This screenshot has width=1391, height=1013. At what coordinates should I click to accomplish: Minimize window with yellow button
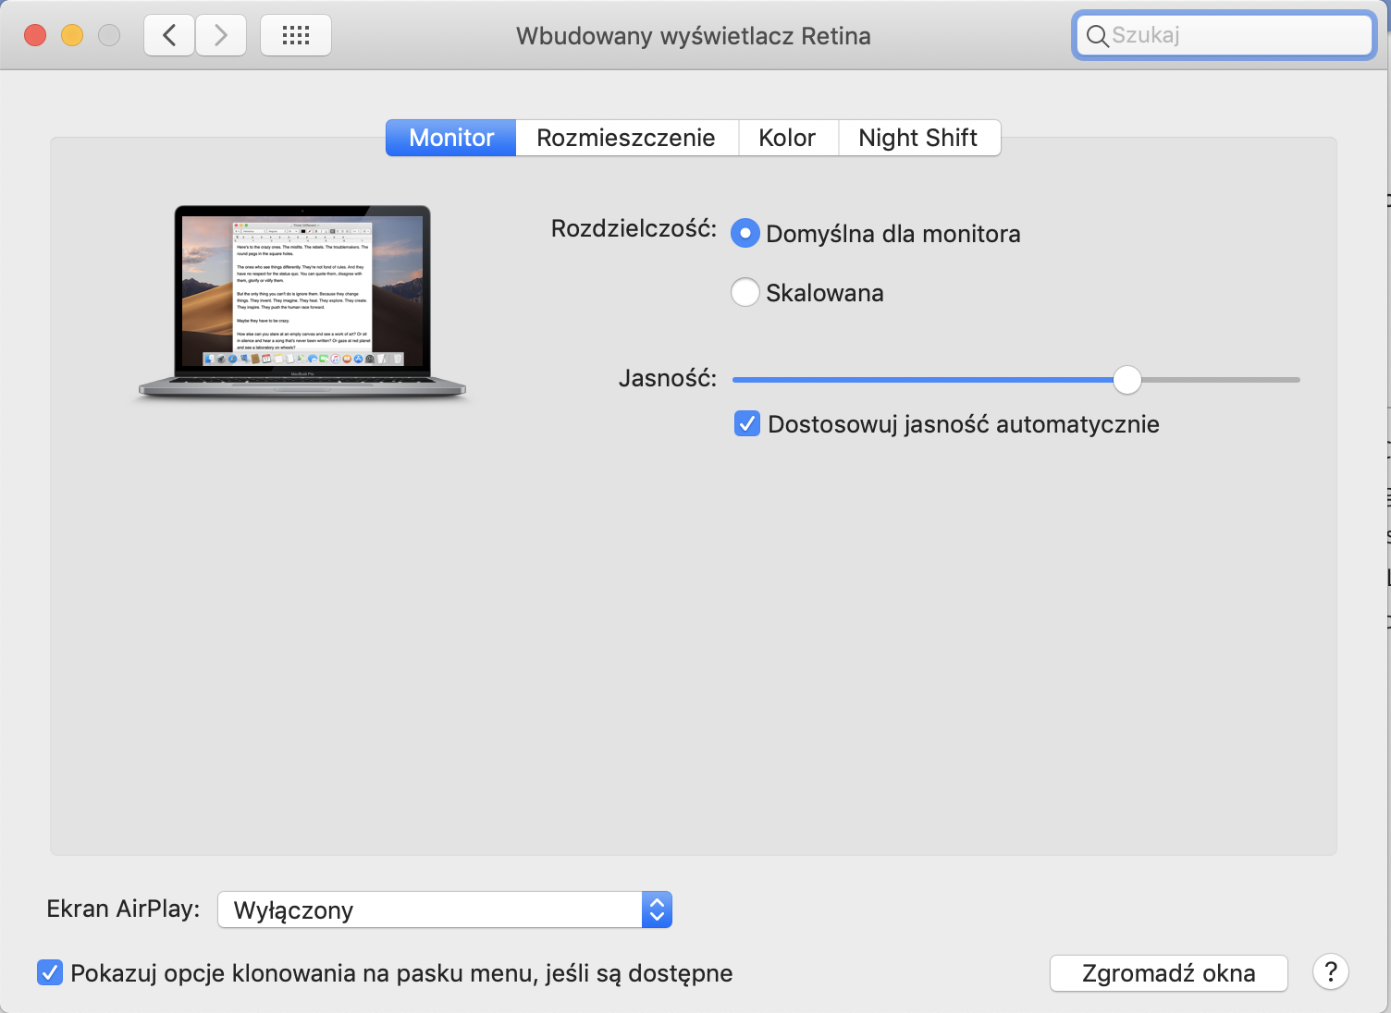coord(72,36)
